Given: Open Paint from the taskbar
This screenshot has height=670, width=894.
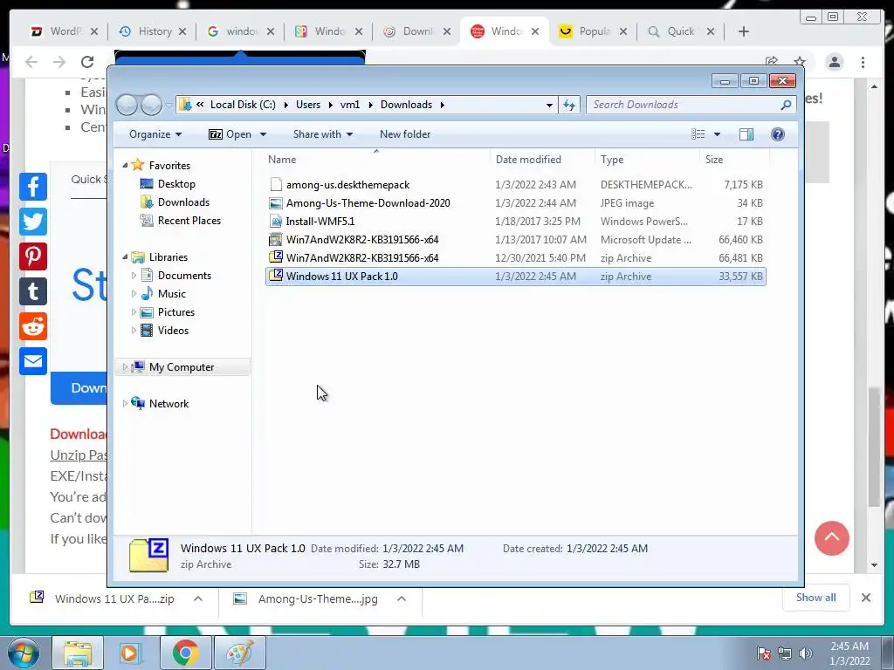Looking at the screenshot, I should coord(239,653).
